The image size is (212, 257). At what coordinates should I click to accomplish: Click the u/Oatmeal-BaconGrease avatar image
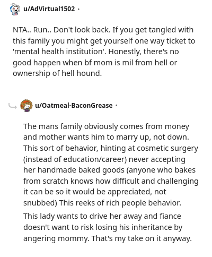26,106
